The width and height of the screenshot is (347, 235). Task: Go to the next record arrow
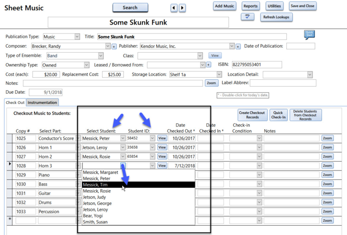182,8
